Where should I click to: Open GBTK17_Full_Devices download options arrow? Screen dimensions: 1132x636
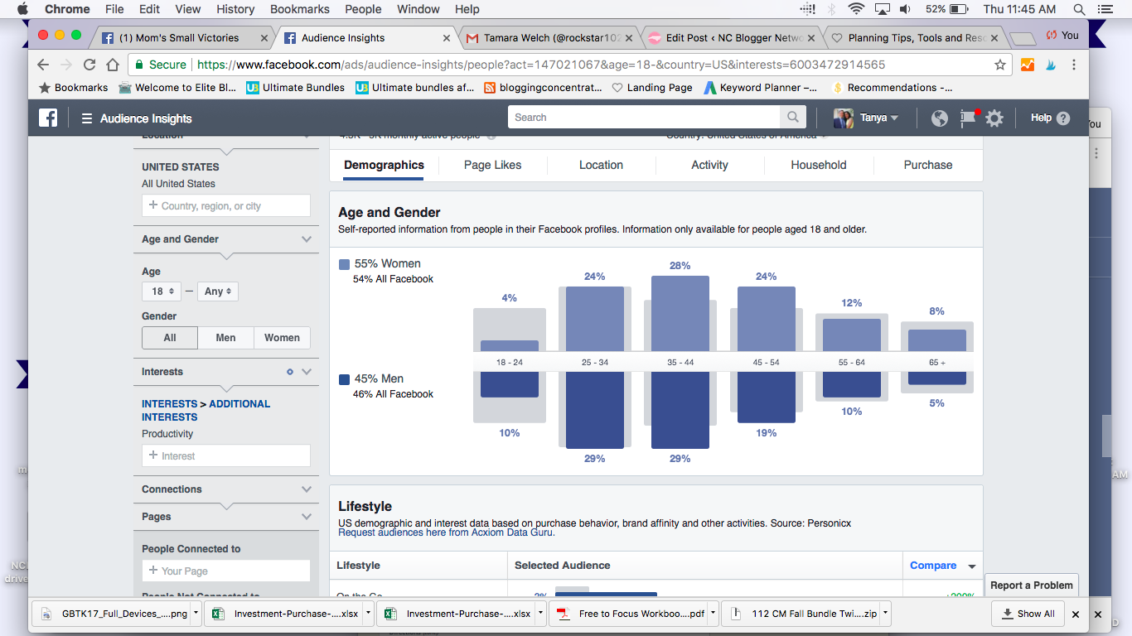point(196,614)
